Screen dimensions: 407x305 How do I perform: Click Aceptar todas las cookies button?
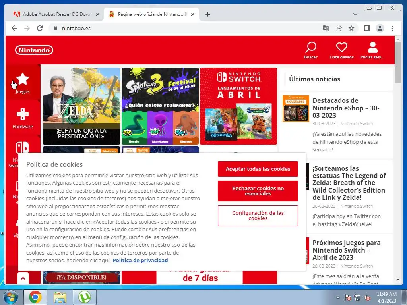click(x=258, y=169)
